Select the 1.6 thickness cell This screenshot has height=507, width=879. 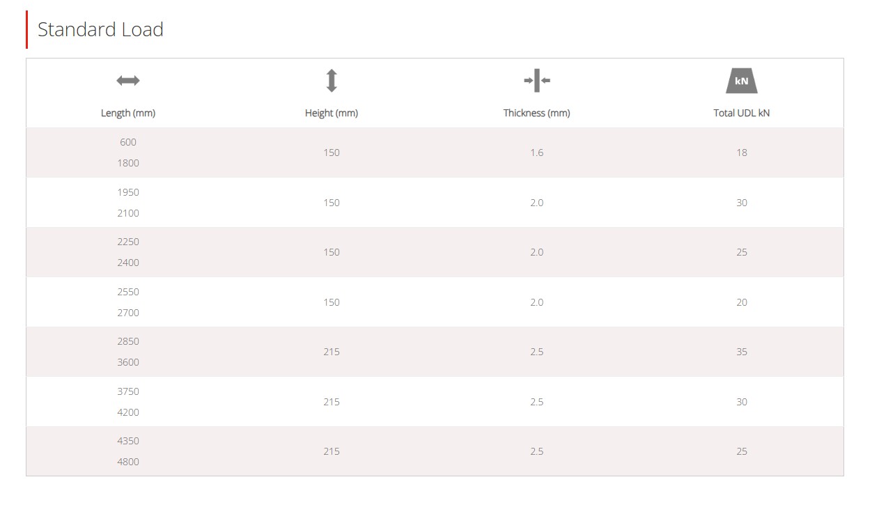537,153
